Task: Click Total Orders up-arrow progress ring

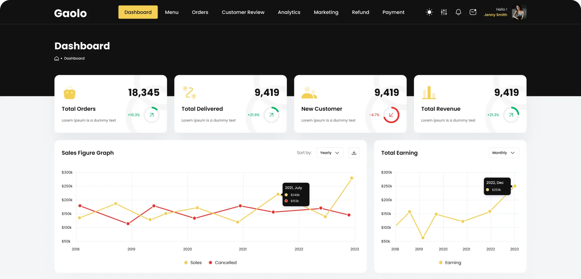Action: pyautogui.click(x=152, y=115)
